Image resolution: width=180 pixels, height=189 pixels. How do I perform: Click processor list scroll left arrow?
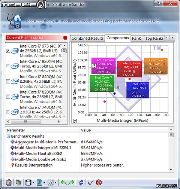click(8, 122)
